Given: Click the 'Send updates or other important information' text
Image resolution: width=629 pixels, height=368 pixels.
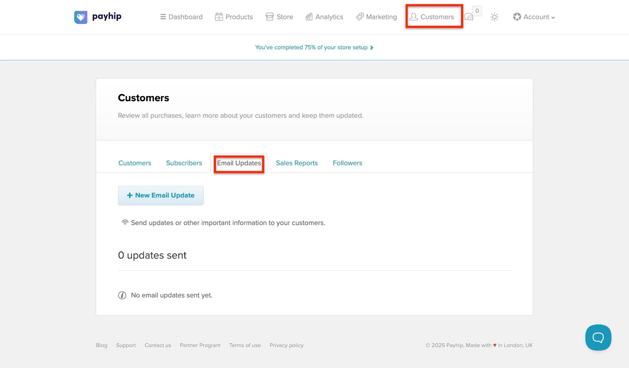Looking at the screenshot, I should pyautogui.click(x=228, y=223).
